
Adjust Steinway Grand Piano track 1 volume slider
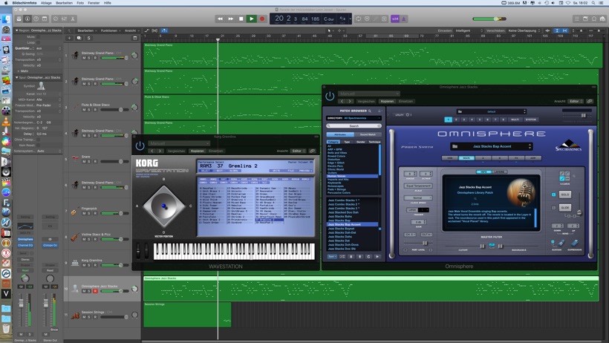[114, 58]
